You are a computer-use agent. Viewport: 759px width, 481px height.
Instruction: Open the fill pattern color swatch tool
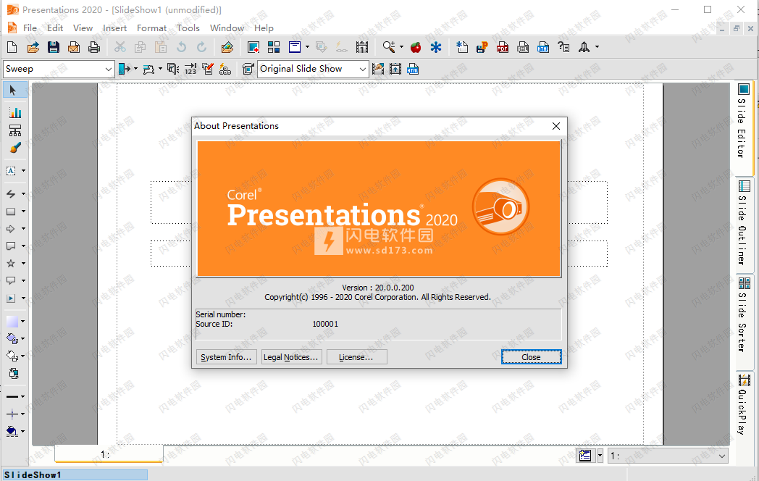coord(12,321)
